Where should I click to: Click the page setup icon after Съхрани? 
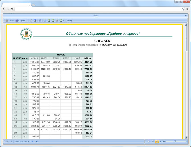(31, 20)
